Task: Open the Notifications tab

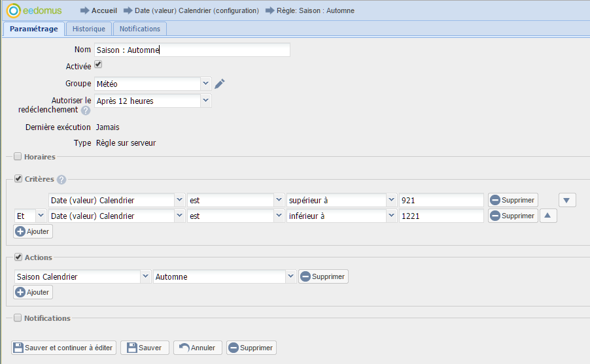Action: 140,29
